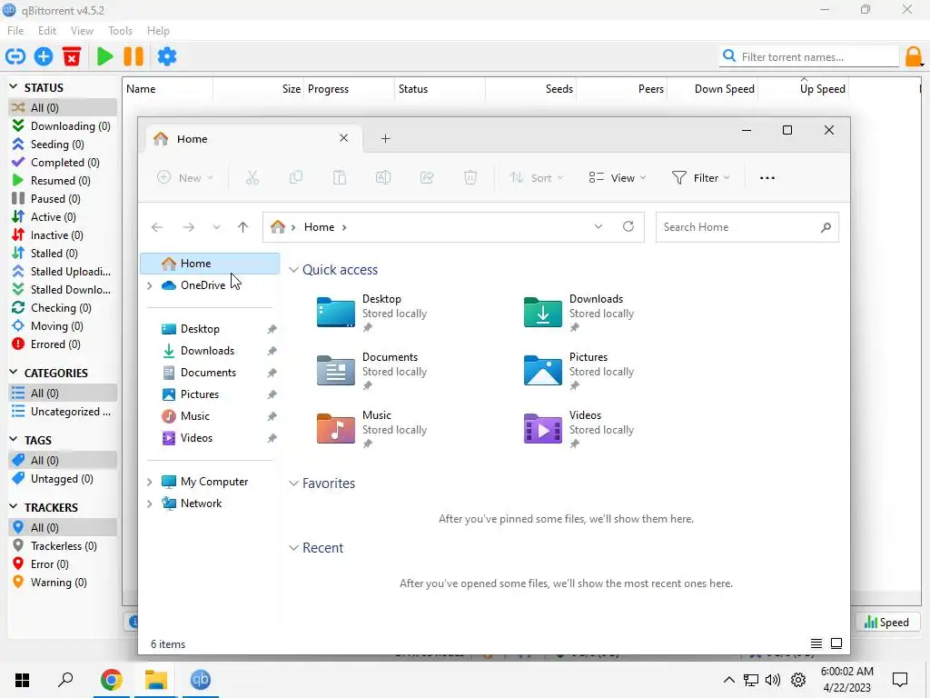Viewport: 930px width, 698px height.
Task: Click the Refresh icon in address bar
Action: [628, 226]
